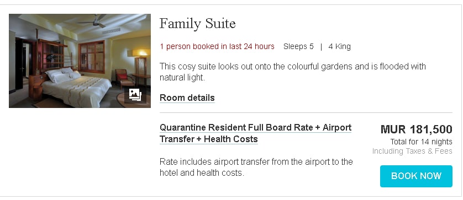Click the Family Suite bedroom photo
463x200 pixels.
pyautogui.click(x=80, y=61)
